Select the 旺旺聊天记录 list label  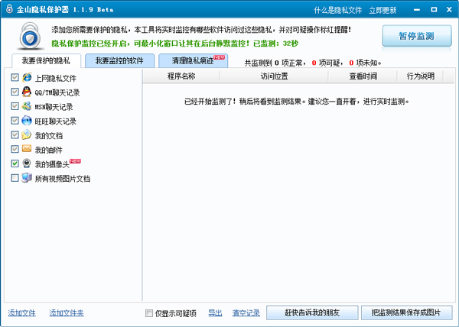point(55,121)
